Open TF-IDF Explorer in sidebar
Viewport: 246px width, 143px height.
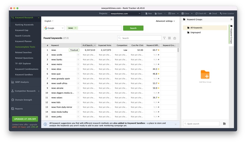coord(23,64)
